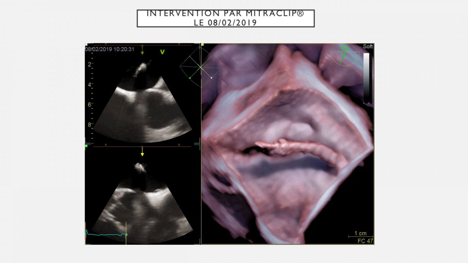Click the "FC 47" frame rate value

[365, 241]
